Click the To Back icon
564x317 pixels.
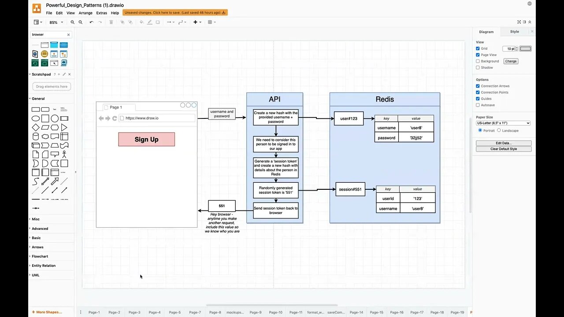coord(130,22)
